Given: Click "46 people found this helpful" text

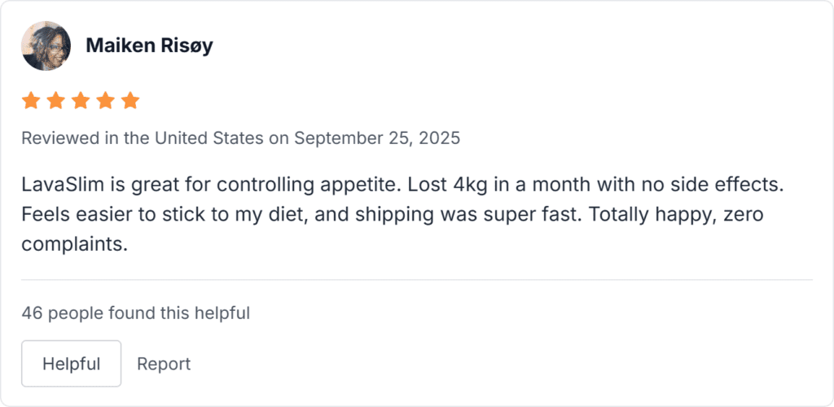Looking at the screenshot, I should pyautogui.click(x=135, y=313).
